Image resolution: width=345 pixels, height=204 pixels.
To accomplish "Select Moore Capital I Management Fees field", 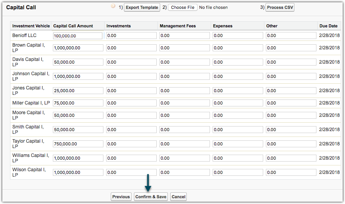I will click(184, 115).
